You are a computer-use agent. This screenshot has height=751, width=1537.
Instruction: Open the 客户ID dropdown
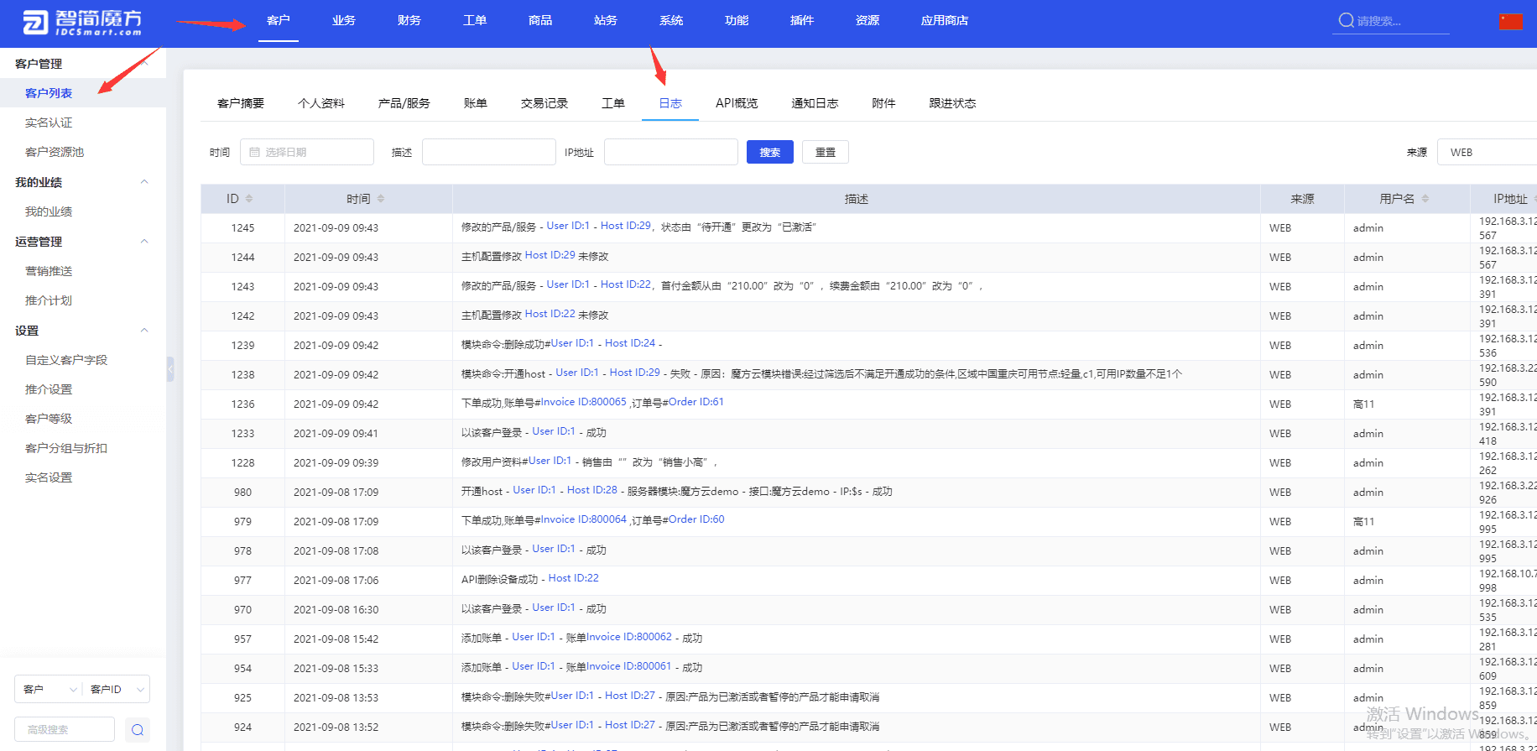(x=116, y=689)
